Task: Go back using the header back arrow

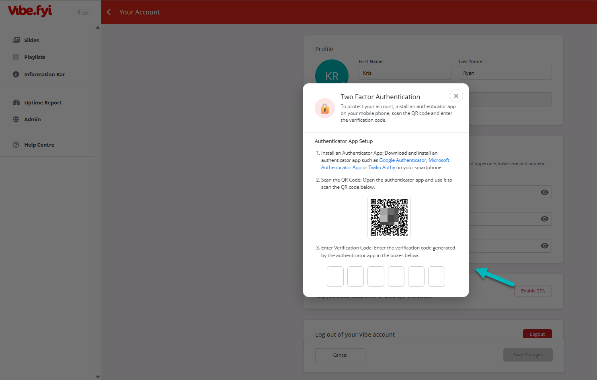Action: 109,12
